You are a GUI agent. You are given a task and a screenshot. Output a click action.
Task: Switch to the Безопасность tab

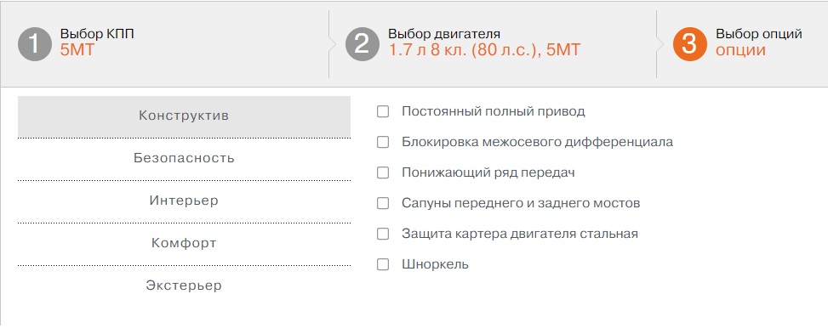point(185,159)
